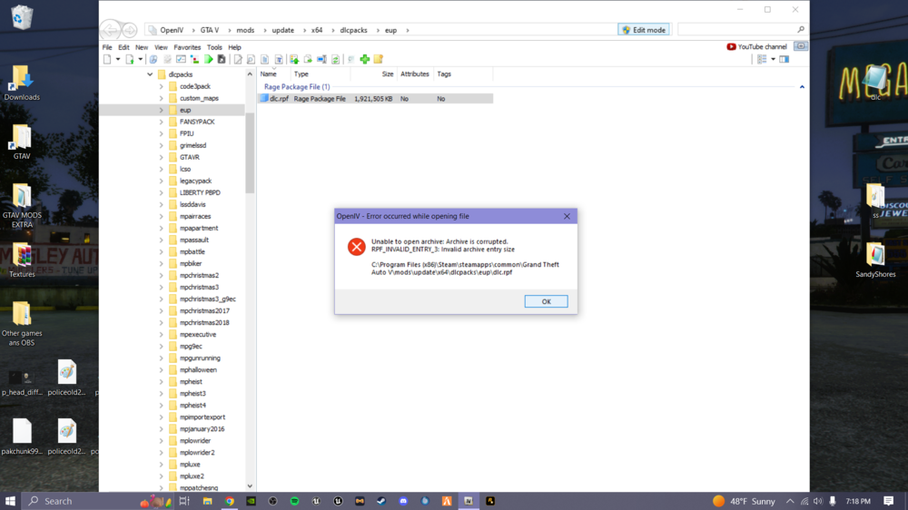This screenshot has height=510, width=908.
Task: Open the new file dropdown arrow
Action: 117,59
